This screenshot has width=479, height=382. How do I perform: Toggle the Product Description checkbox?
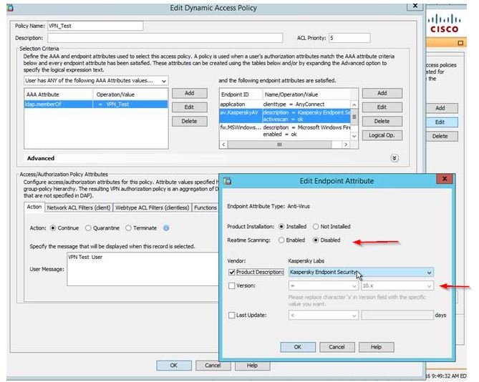click(232, 272)
